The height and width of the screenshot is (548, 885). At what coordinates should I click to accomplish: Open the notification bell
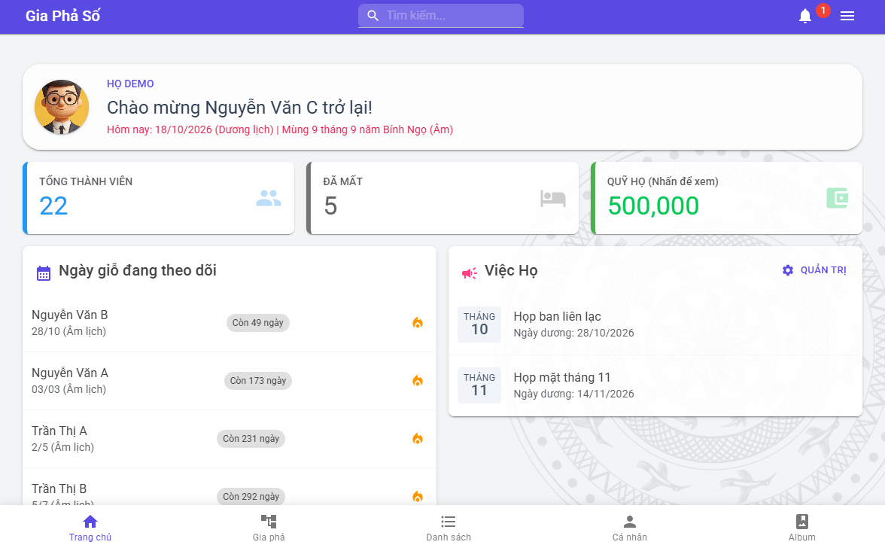(805, 16)
